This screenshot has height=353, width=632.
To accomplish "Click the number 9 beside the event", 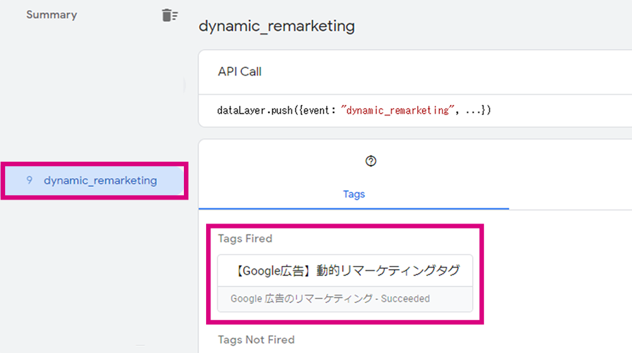I will click(29, 181).
